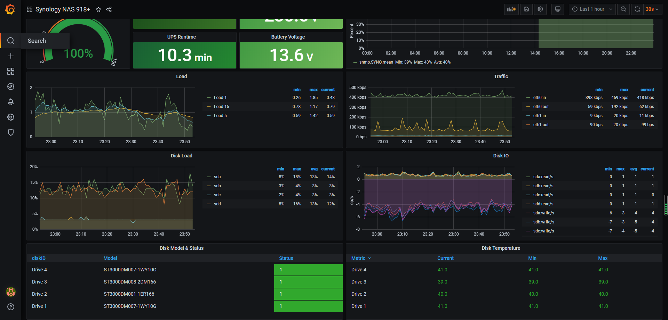The width and height of the screenshot is (668, 320).
Task: Save the dashboard with floppy icon
Action: [x=526, y=9]
